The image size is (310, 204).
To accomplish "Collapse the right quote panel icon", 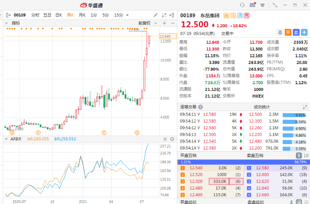I will pos(172,15).
